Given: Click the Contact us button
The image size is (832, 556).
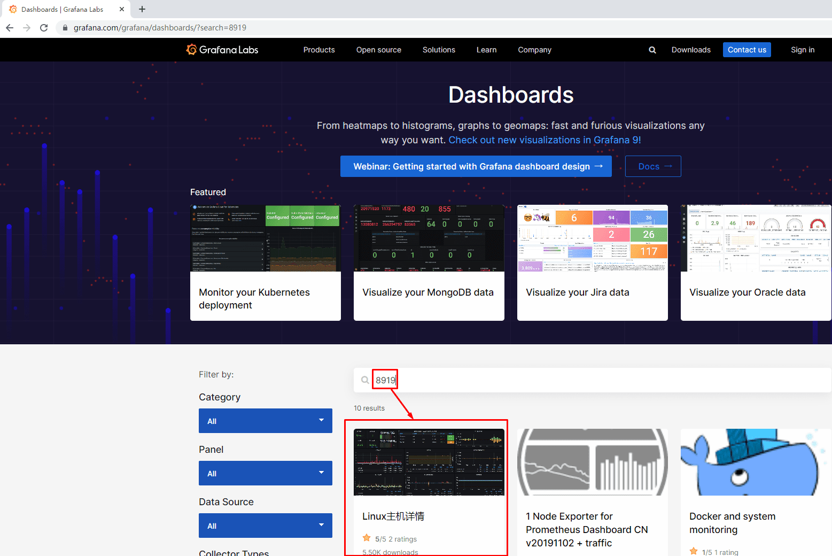Looking at the screenshot, I should 747,50.
